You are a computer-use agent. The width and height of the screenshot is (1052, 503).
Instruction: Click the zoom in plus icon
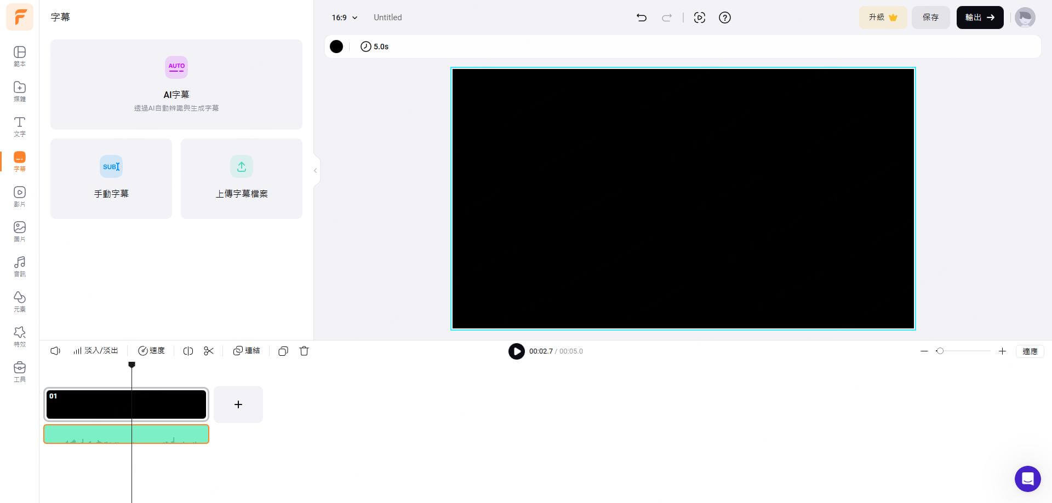pos(1002,351)
